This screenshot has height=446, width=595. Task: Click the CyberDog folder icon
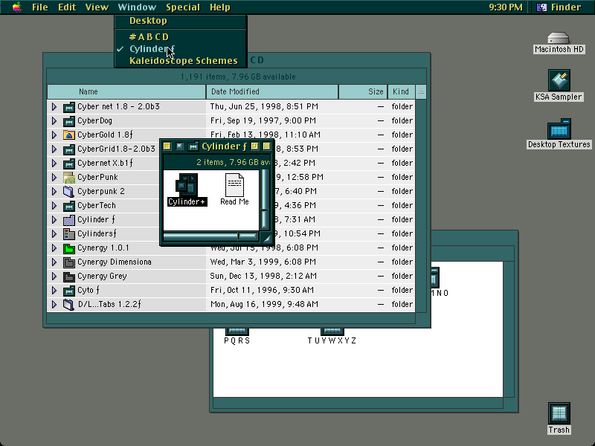(x=68, y=121)
